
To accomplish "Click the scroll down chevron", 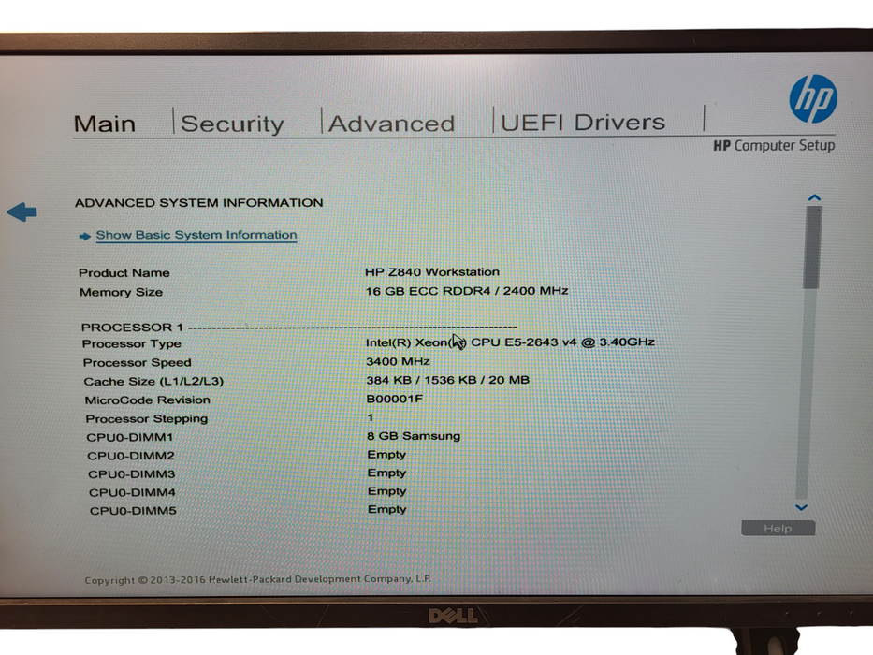I will [x=801, y=507].
